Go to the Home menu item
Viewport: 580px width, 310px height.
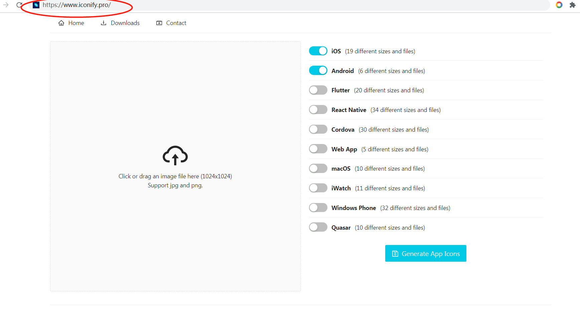(71, 23)
